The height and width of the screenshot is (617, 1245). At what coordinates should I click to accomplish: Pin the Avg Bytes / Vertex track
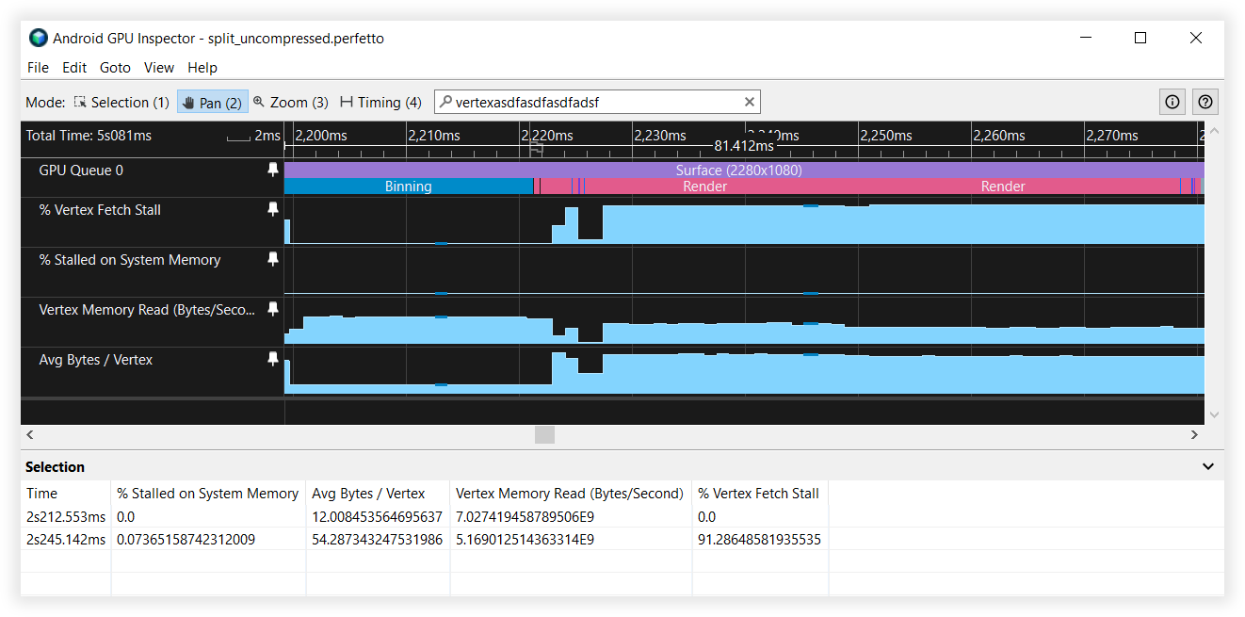(x=273, y=359)
